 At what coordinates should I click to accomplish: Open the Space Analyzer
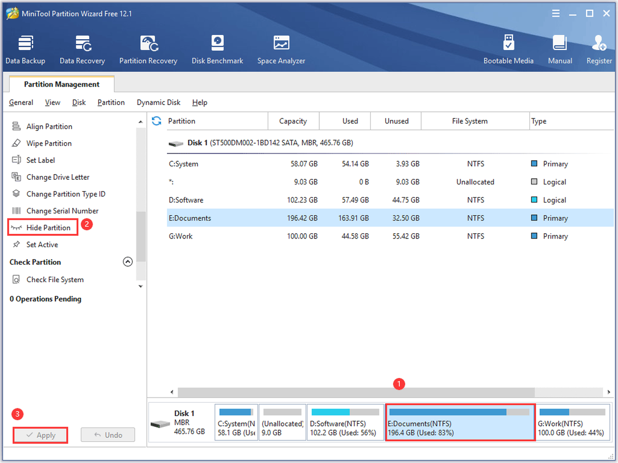pyautogui.click(x=281, y=50)
